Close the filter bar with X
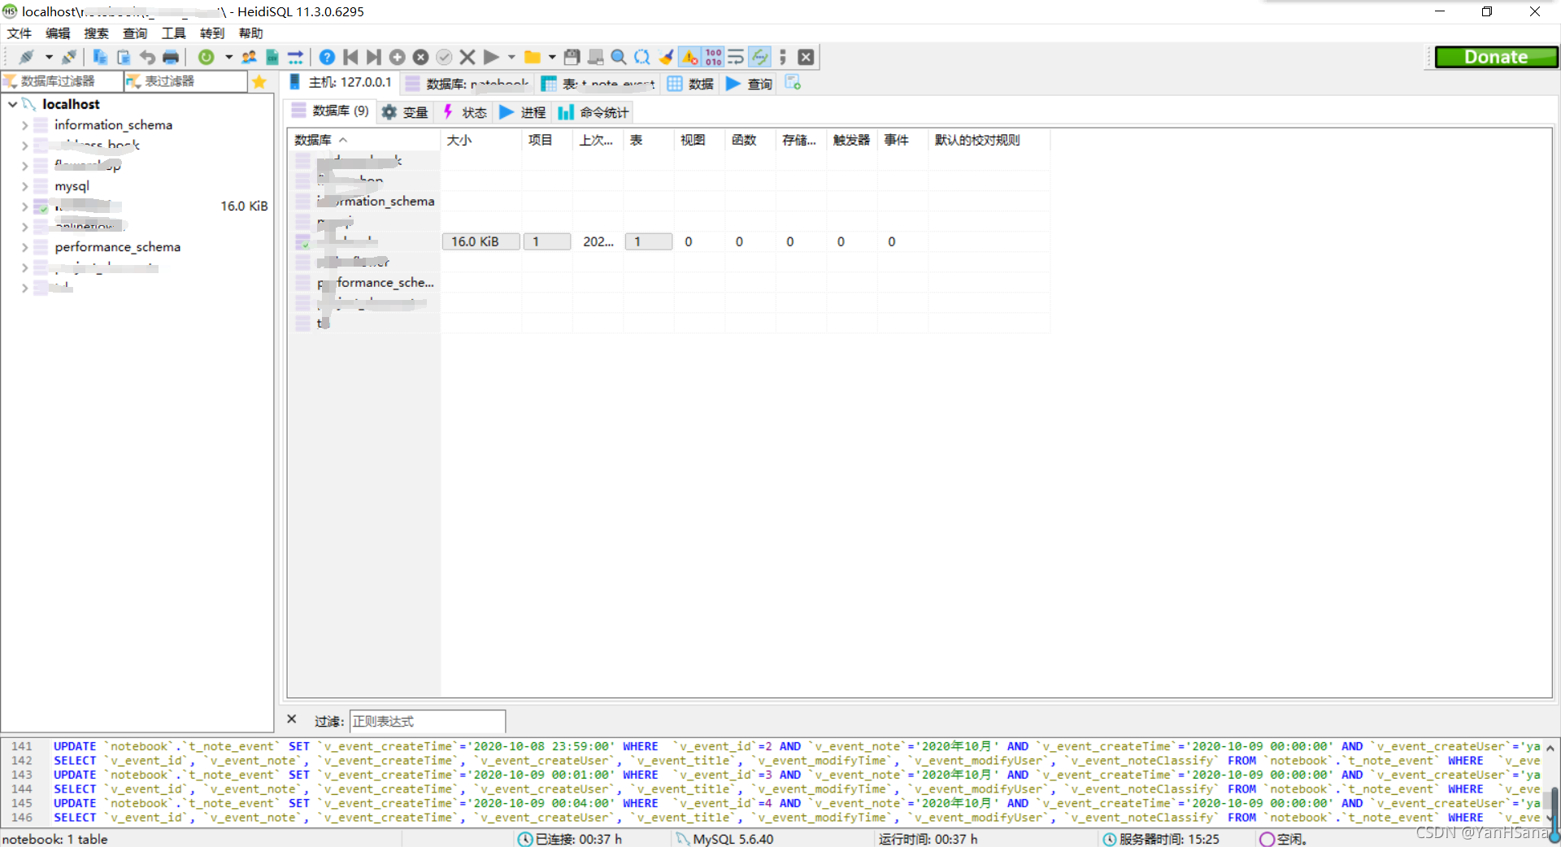The height and width of the screenshot is (847, 1561). pos(292,719)
